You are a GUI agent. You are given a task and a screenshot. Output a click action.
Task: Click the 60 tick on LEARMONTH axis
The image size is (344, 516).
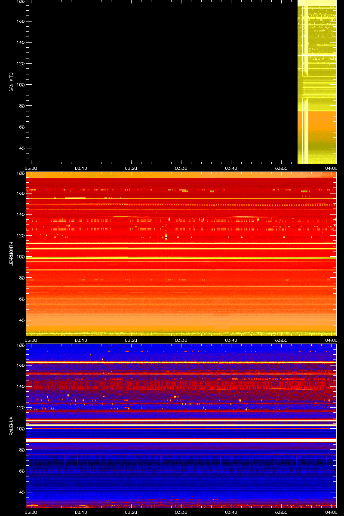click(21, 299)
